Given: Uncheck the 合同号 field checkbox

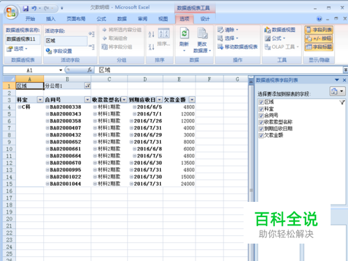Looking at the screenshot, I should (x=261, y=116).
